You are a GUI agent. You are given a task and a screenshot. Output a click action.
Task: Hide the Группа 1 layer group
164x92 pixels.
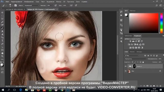[x=126, y=66]
